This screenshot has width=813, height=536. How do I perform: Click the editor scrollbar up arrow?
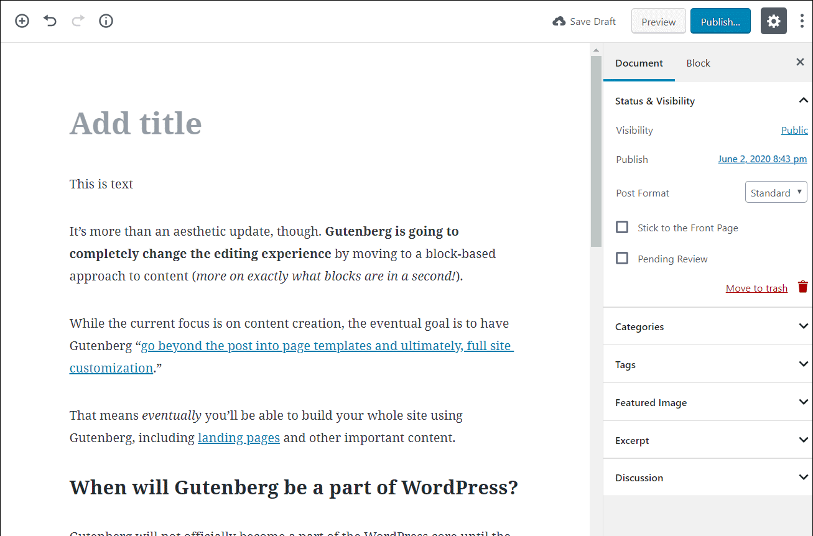pos(596,50)
